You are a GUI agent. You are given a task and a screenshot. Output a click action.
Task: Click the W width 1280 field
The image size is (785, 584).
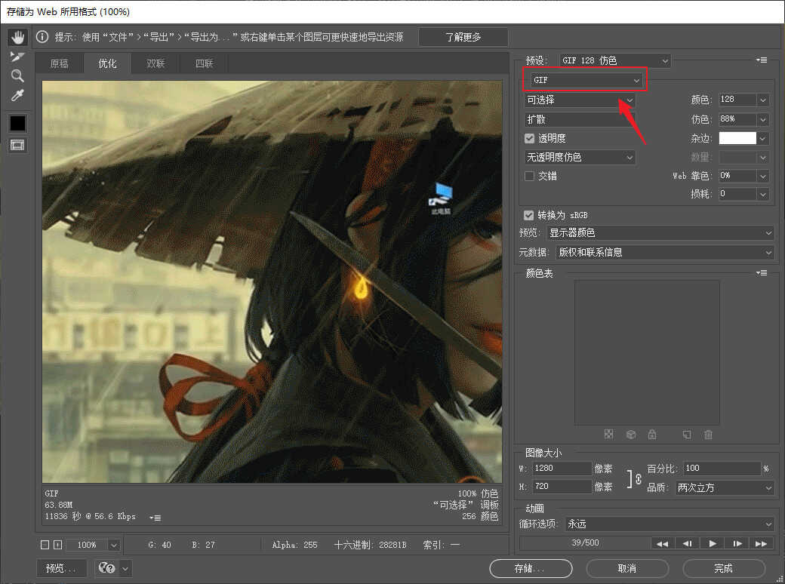[x=562, y=469]
